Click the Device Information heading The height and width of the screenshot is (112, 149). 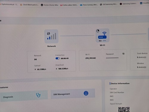point(120,83)
